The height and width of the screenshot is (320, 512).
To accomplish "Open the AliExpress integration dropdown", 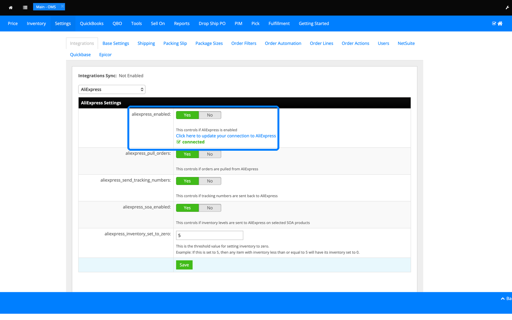I will pyautogui.click(x=112, y=89).
